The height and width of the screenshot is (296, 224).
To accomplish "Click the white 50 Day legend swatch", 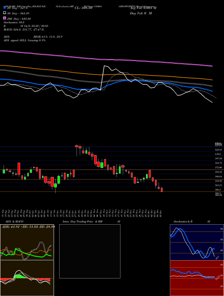I will pyautogui.click(x=5, y=13).
